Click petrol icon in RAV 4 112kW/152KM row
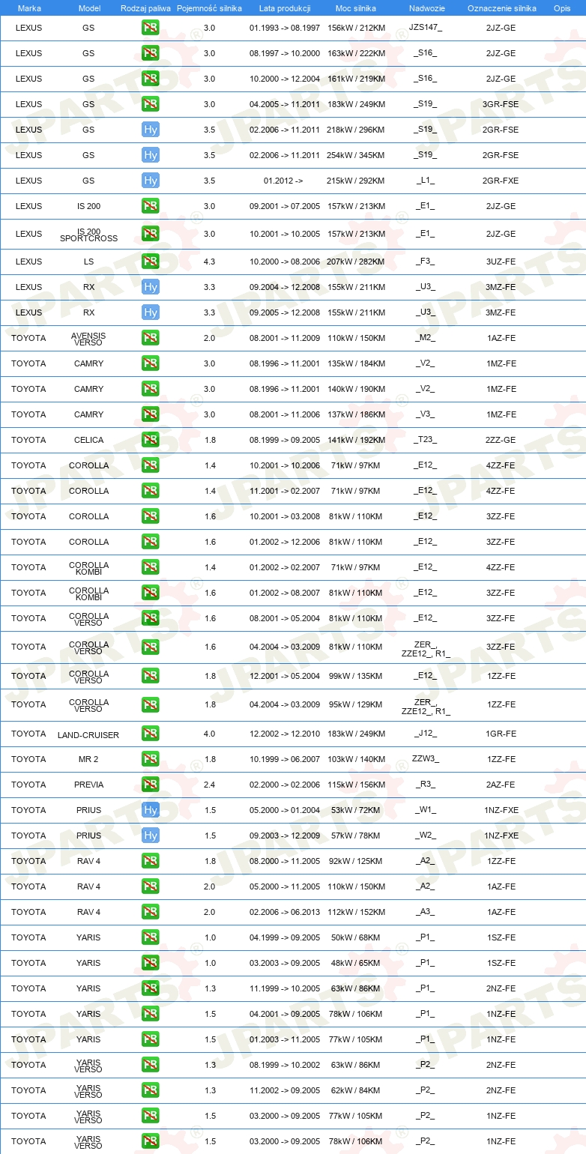The image size is (586, 1154). click(x=150, y=912)
